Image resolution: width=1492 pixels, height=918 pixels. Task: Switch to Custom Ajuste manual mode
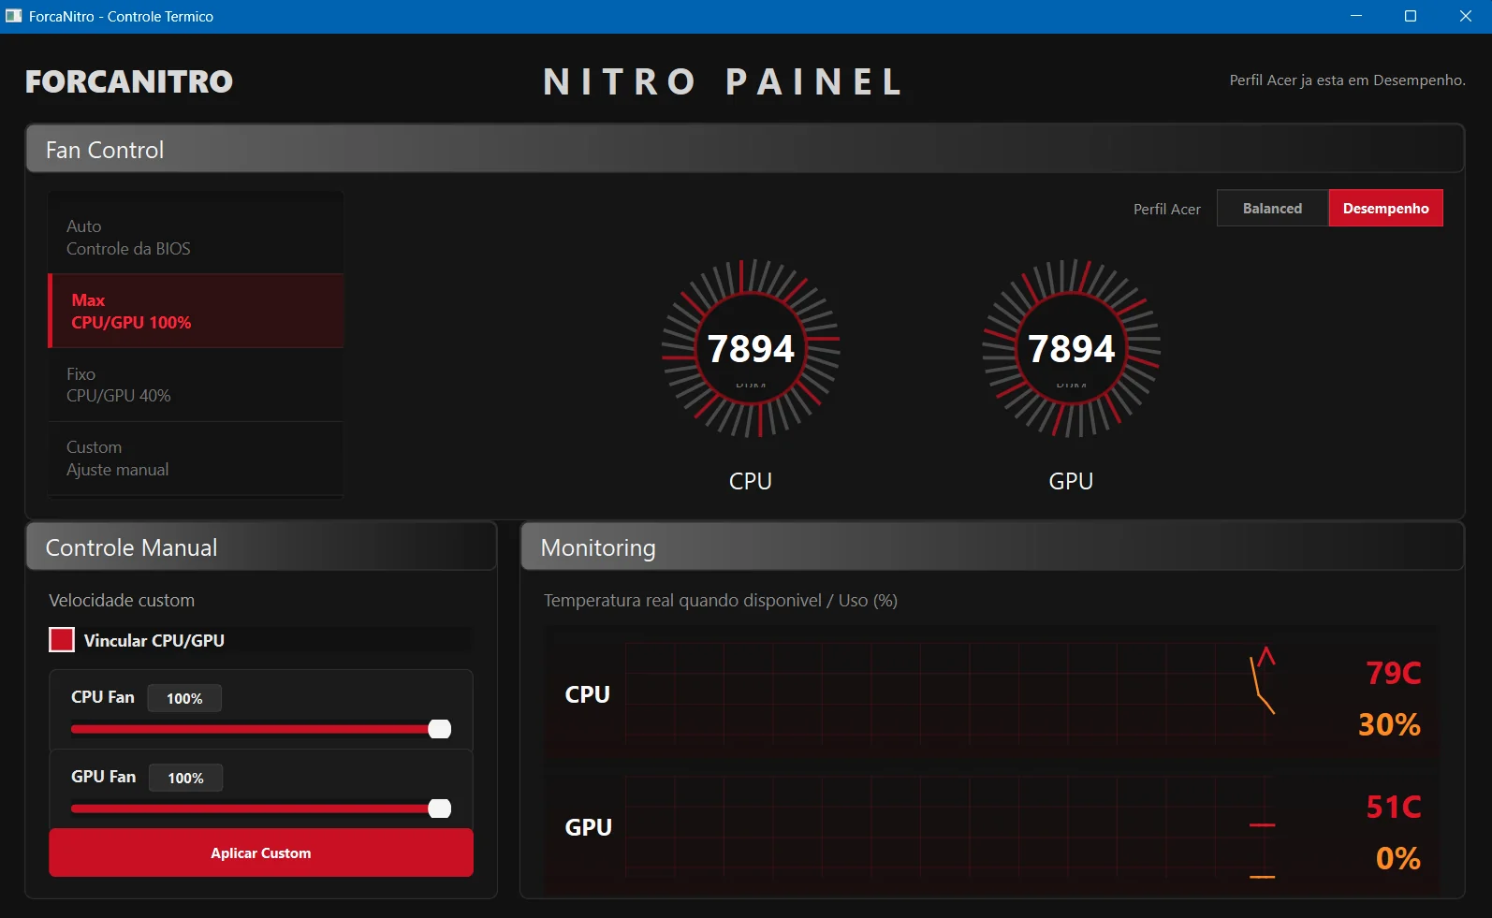196,459
